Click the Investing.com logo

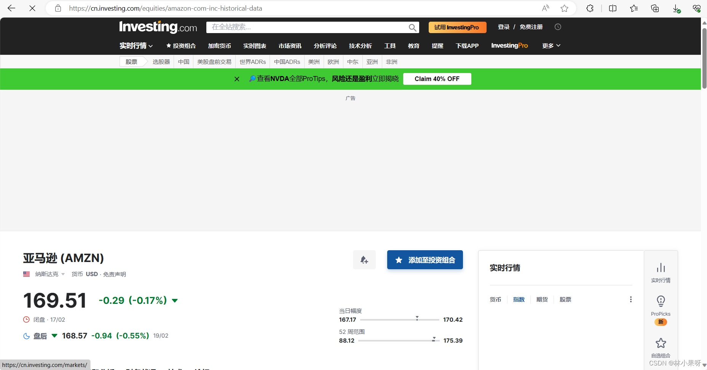pyautogui.click(x=158, y=27)
